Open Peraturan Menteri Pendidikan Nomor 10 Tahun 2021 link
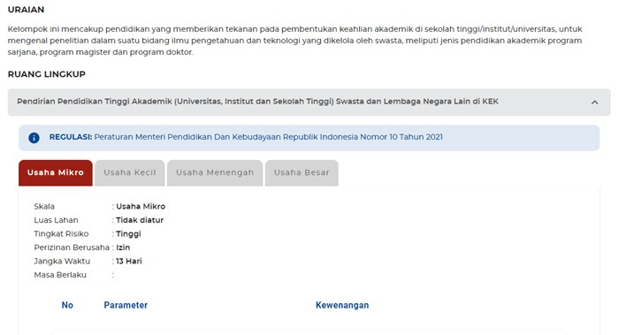The height and width of the screenshot is (335, 626). coord(268,137)
